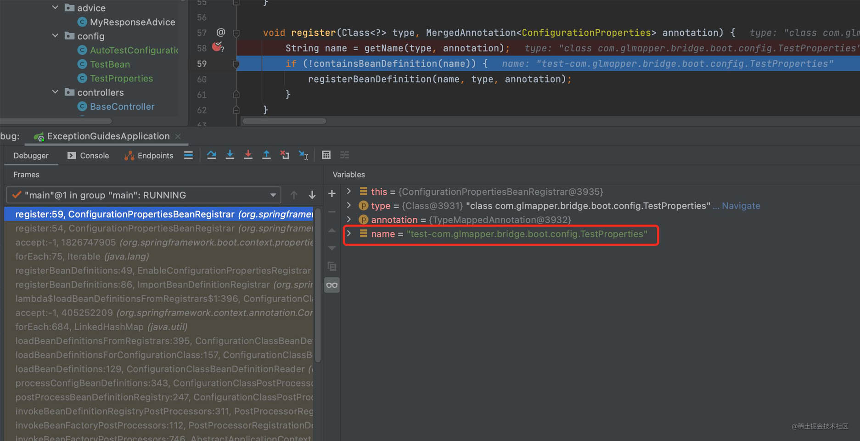Click the Force Step Into icon
The width and height of the screenshot is (860, 441).
[248, 155]
